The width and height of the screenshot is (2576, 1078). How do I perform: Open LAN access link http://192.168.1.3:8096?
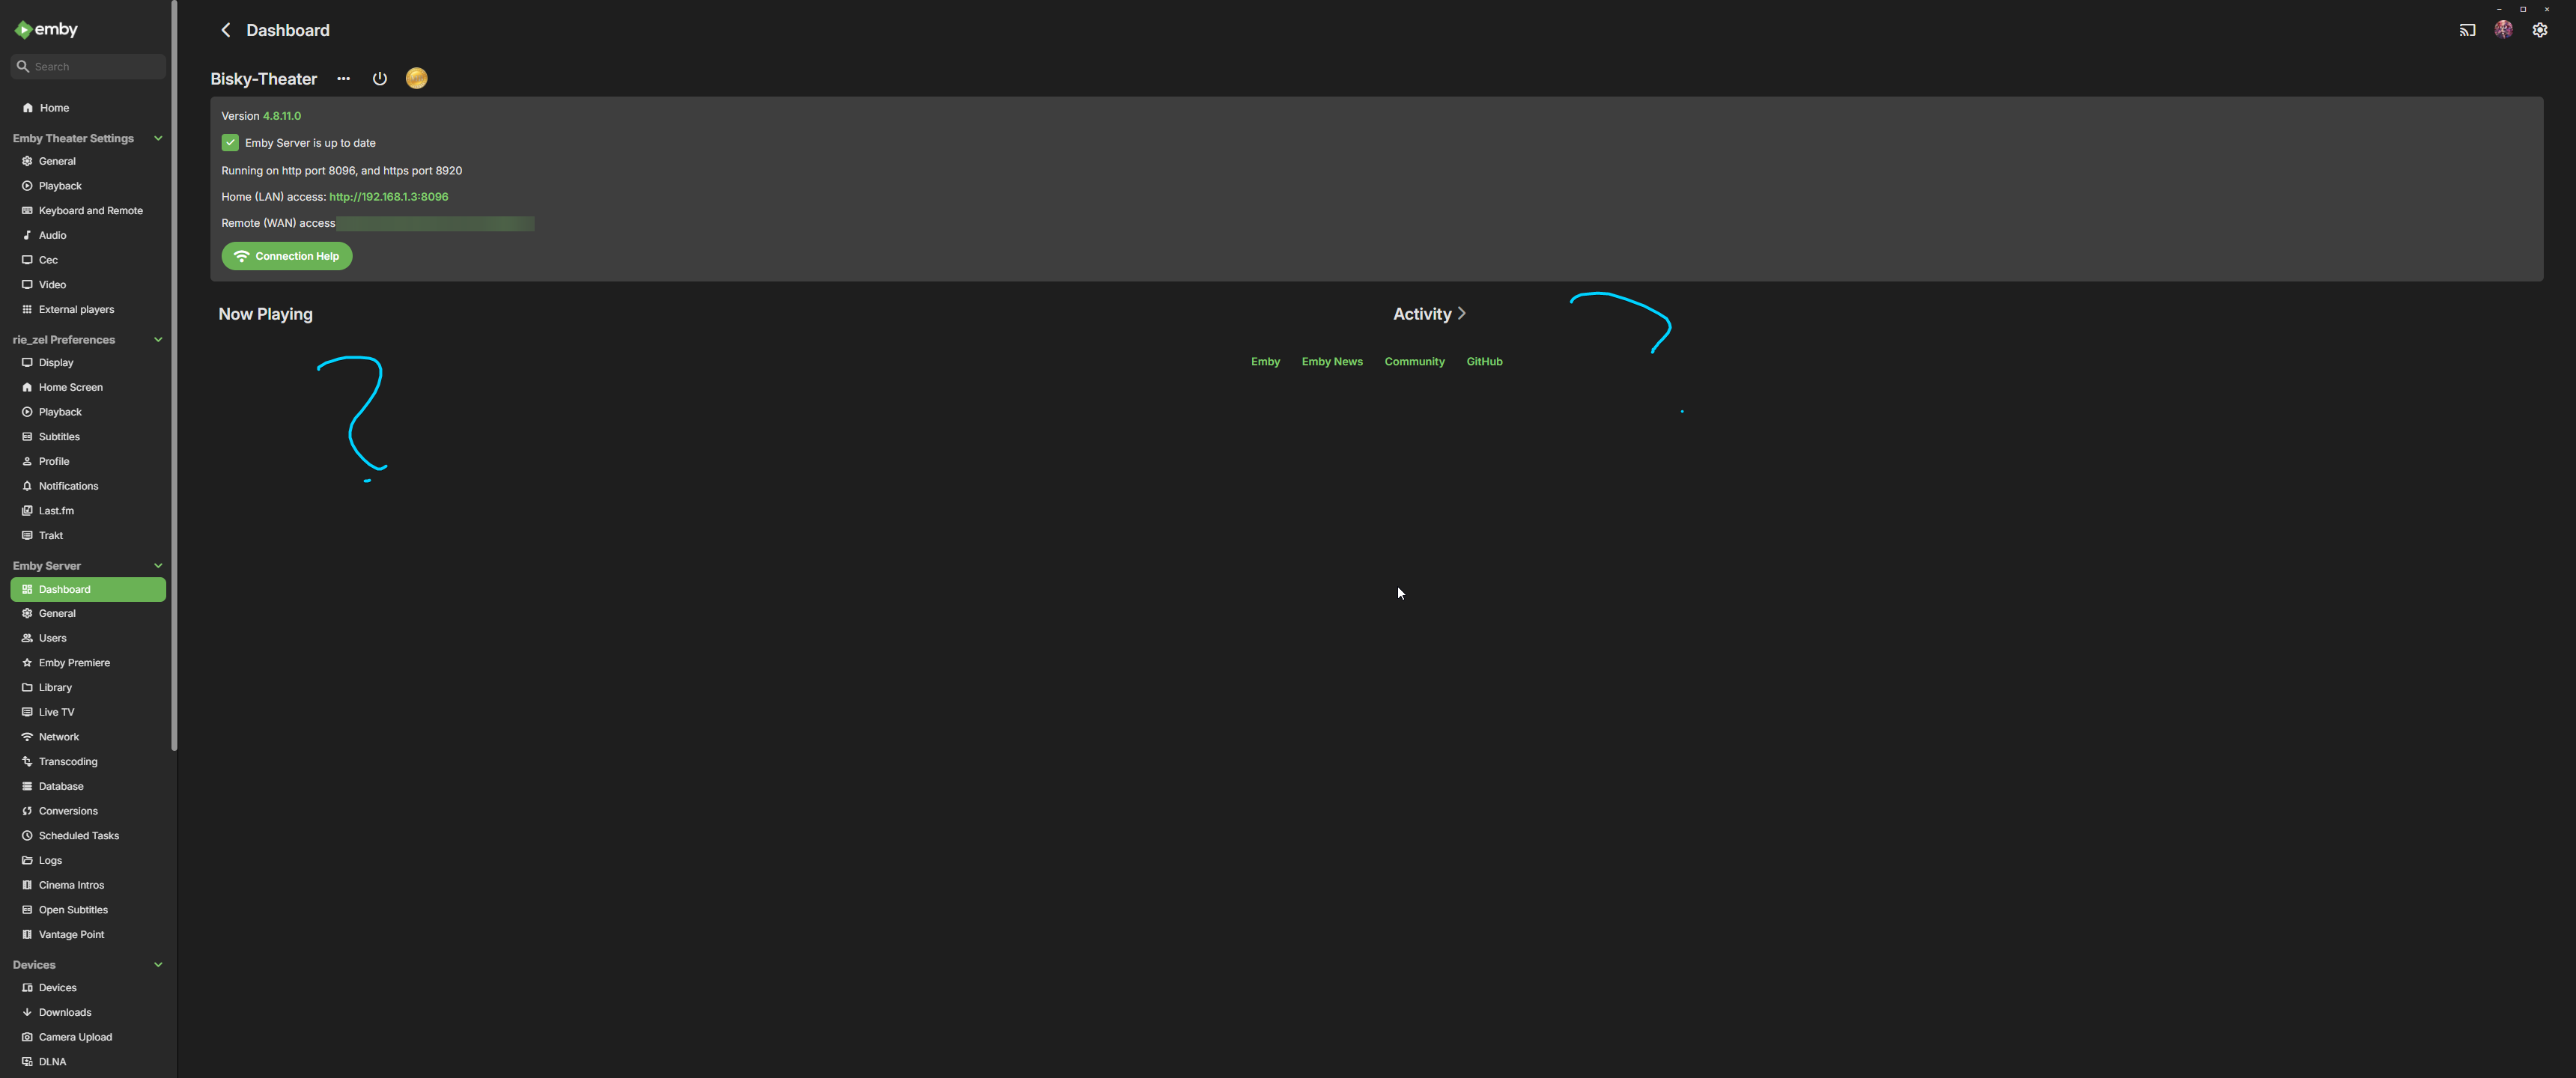pyautogui.click(x=389, y=197)
